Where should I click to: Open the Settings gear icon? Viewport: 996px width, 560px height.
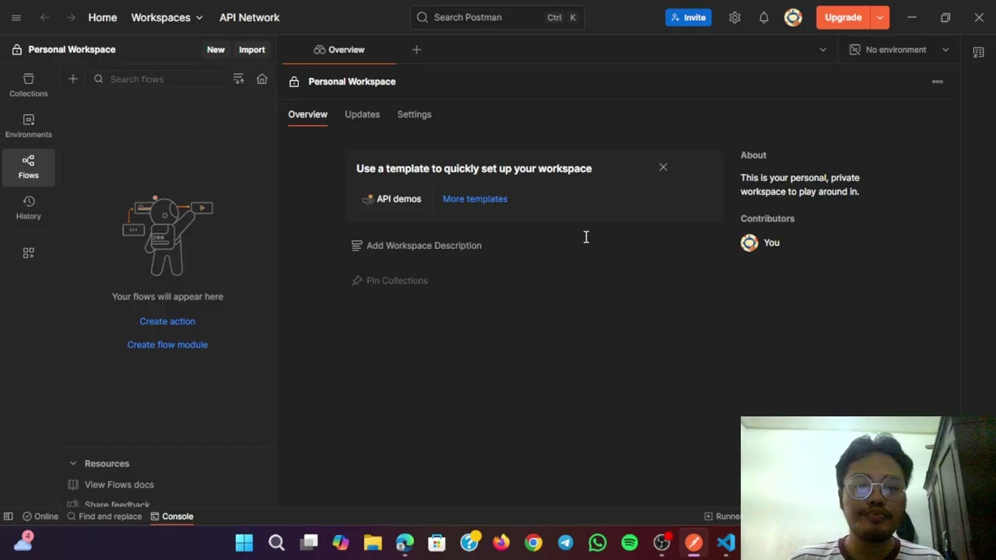pos(735,17)
